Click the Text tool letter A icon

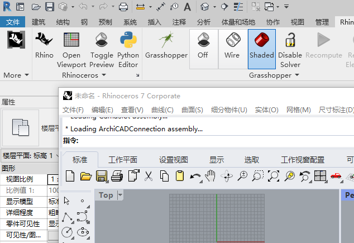[x=187, y=7]
